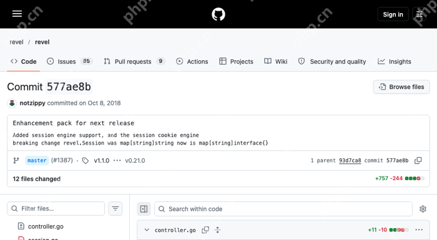Switch to the Code tab
The image size is (437, 240).
point(24,62)
